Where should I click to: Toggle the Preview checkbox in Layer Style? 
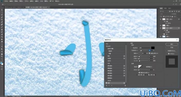point(169,54)
